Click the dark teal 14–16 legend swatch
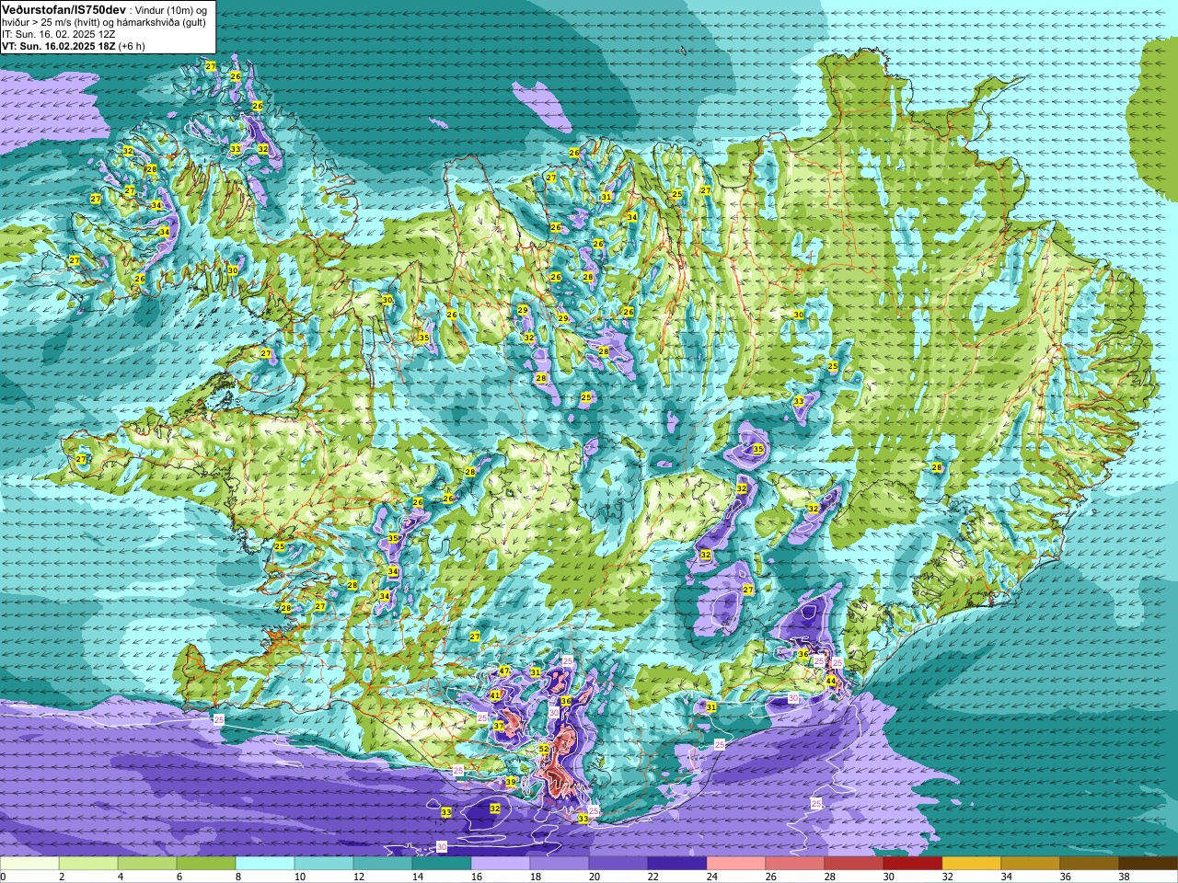 coord(442,864)
